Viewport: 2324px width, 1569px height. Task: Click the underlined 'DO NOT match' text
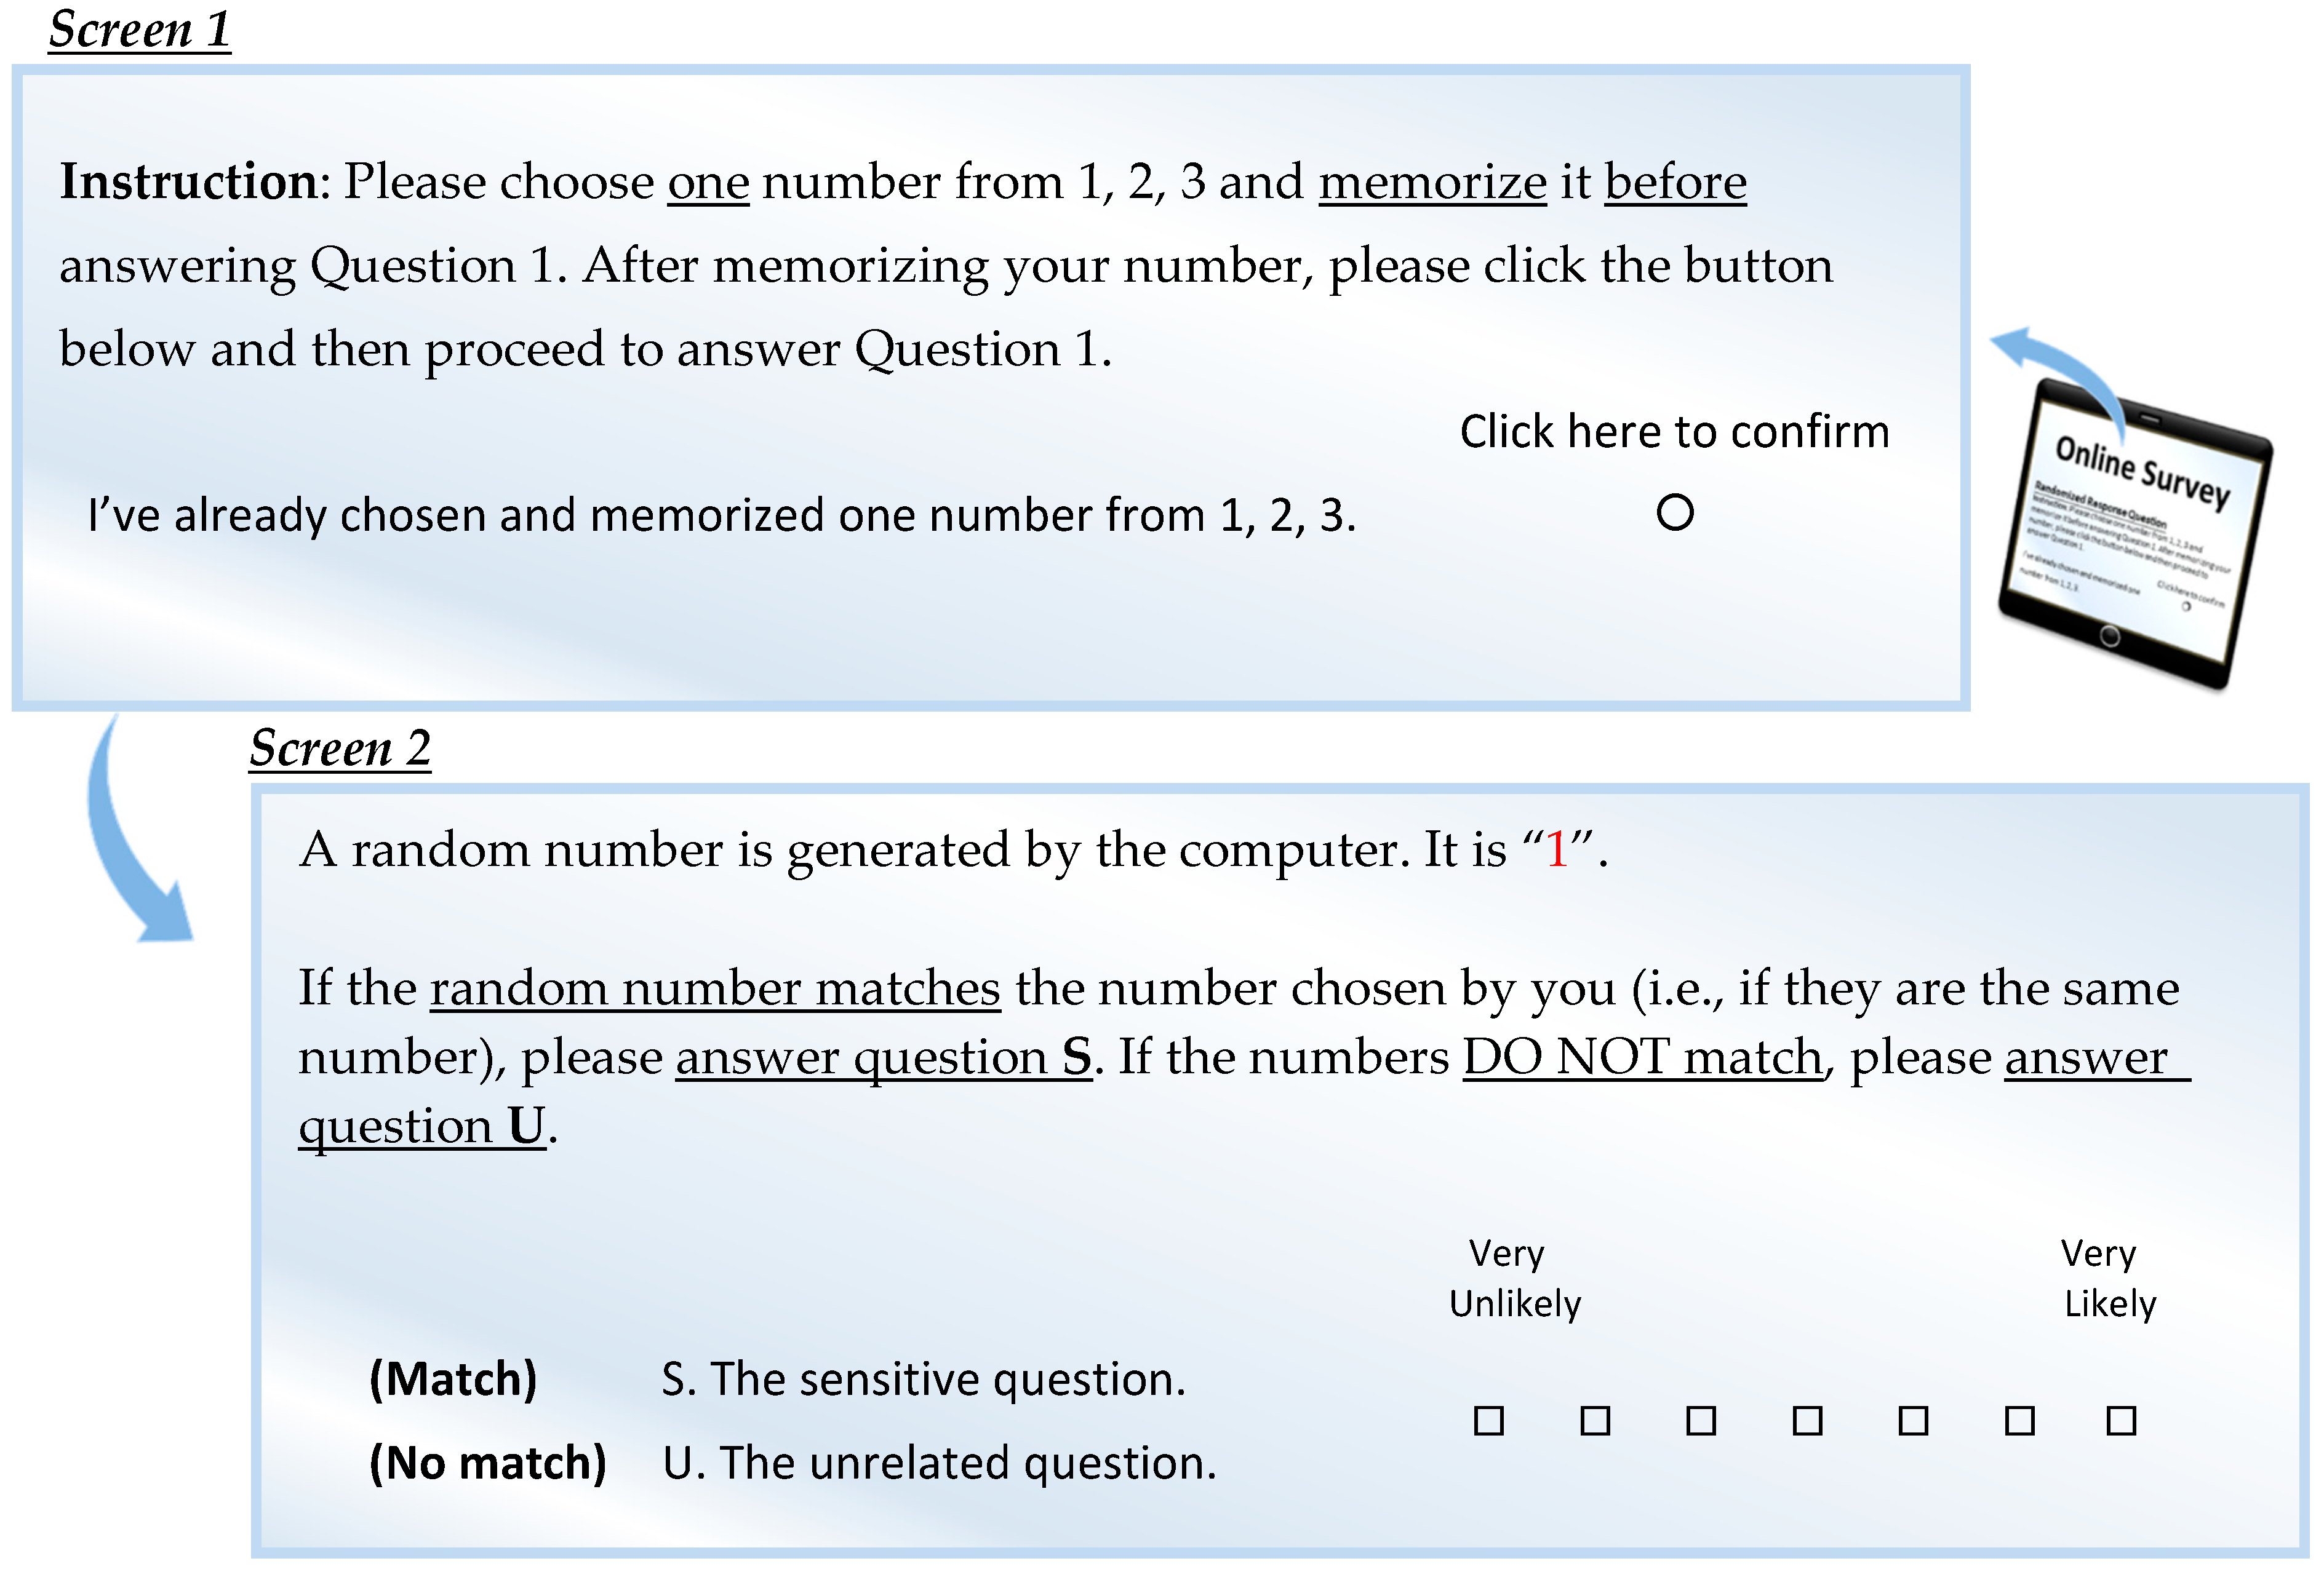pos(1643,1057)
